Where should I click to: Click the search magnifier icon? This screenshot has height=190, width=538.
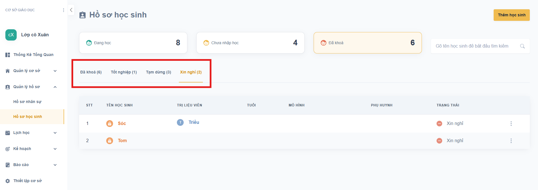click(522, 46)
